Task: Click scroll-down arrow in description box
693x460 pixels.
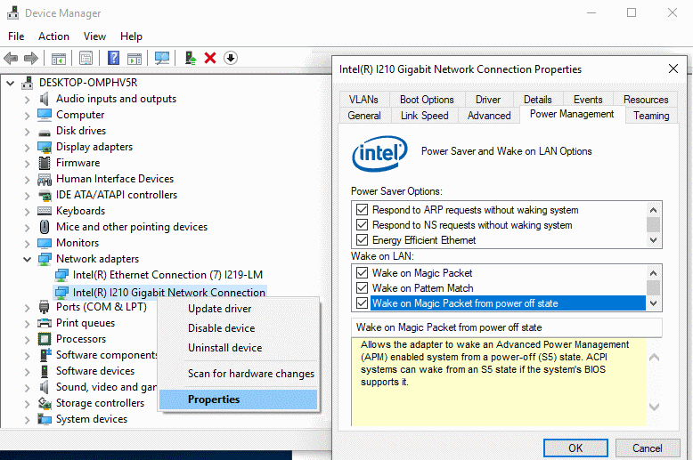Action: coord(654,407)
